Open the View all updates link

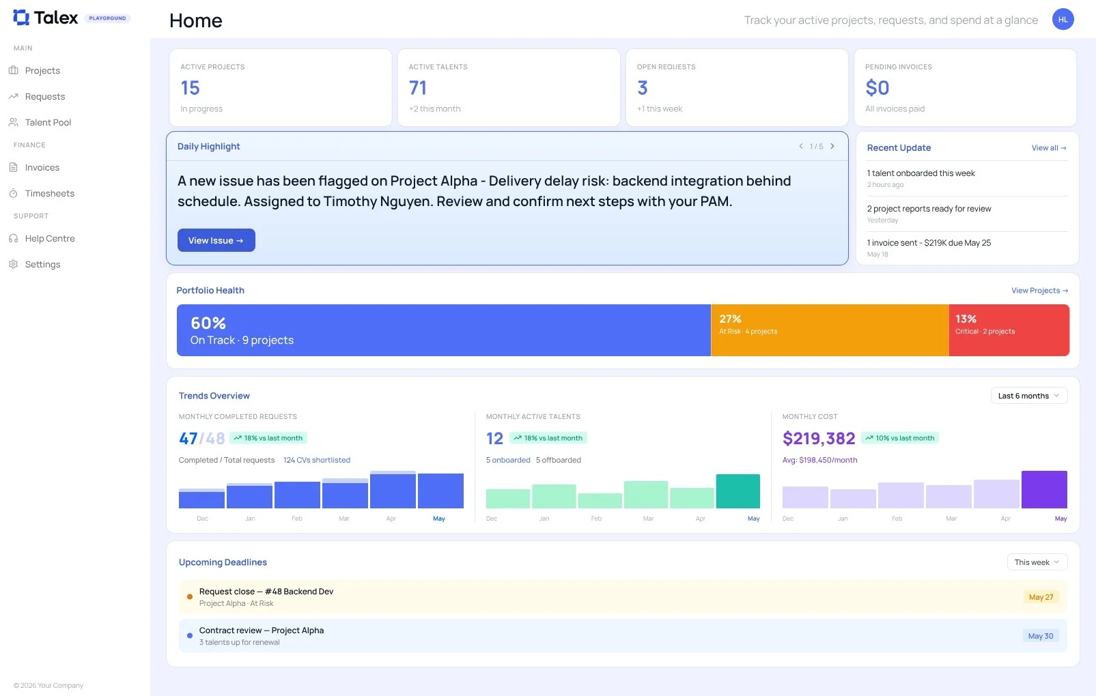point(1049,148)
